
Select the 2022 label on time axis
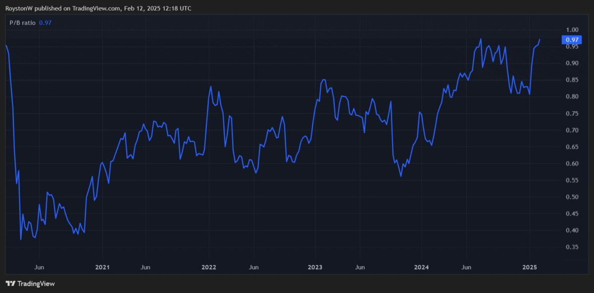pyautogui.click(x=208, y=267)
